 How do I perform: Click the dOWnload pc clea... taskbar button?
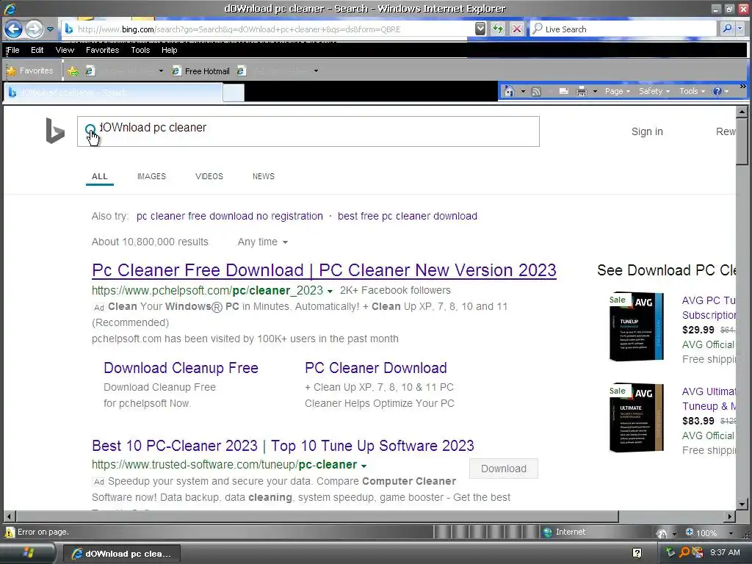click(122, 554)
